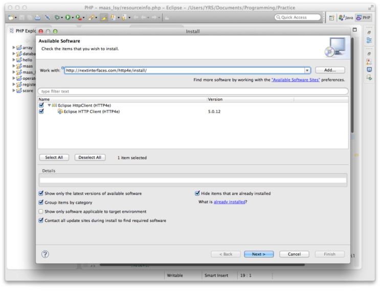Click the Smart Insert status bar entry
The width and height of the screenshot is (380, 292).
click(216, 276)
